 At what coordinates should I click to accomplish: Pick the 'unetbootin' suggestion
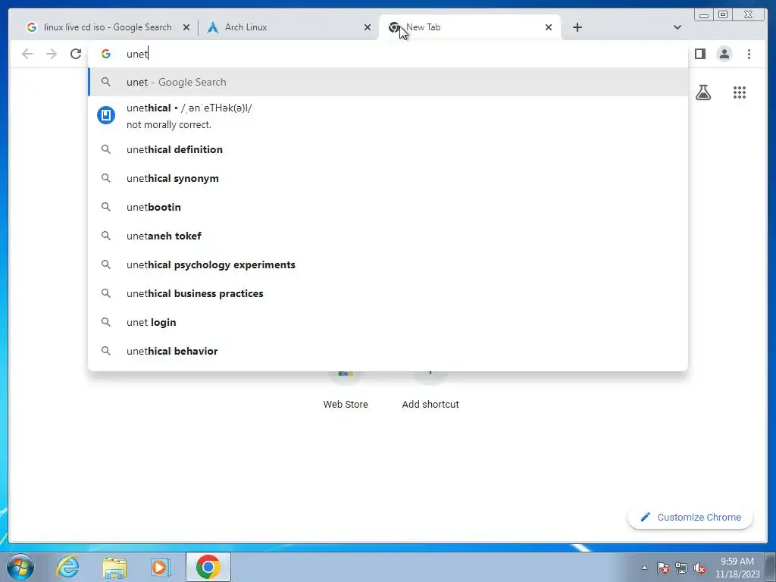pyautogui.click(x=388, y=207)
